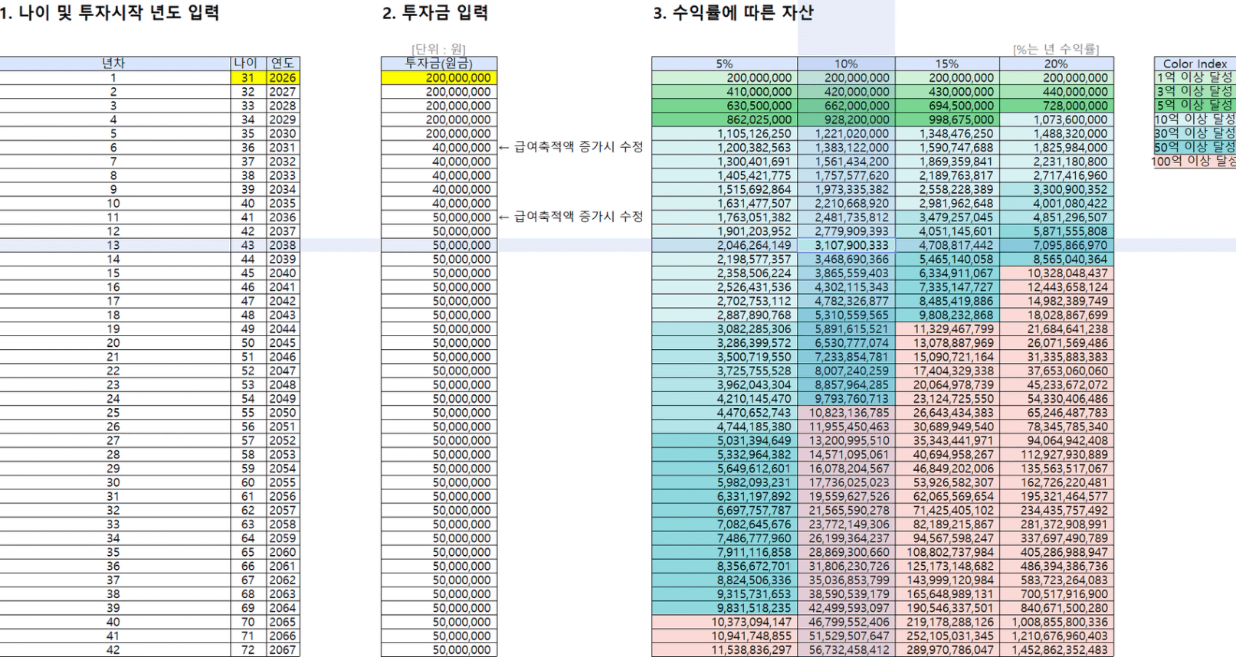Select the cell showing 6,530,777,074
The height and width of the screenshot is (657, 1236).
[x=846, y=343]
